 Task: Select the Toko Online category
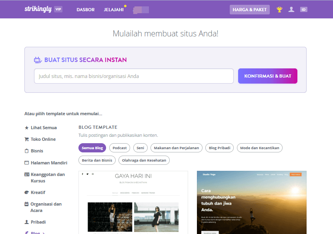(43, 139)
